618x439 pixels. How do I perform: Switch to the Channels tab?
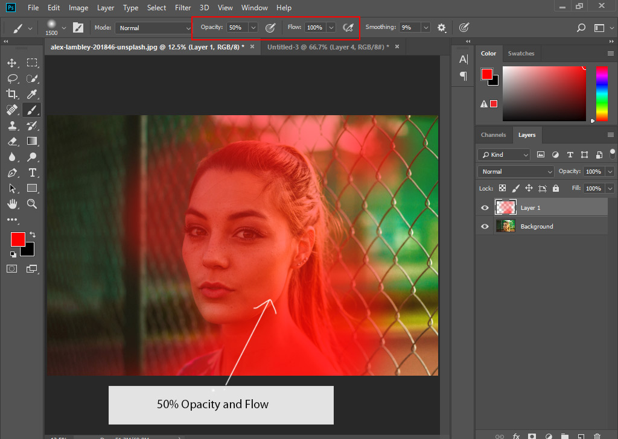point(493,134)
